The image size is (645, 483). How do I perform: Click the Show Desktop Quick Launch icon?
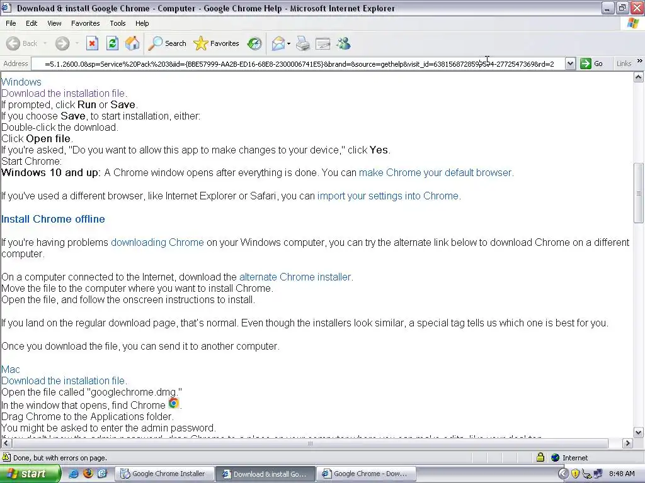point(102,474)
